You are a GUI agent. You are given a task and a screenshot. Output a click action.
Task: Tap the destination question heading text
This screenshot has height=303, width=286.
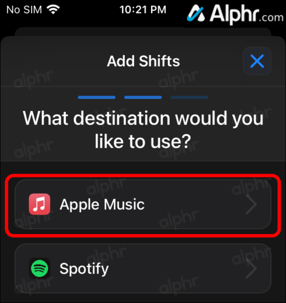(143, 130)
